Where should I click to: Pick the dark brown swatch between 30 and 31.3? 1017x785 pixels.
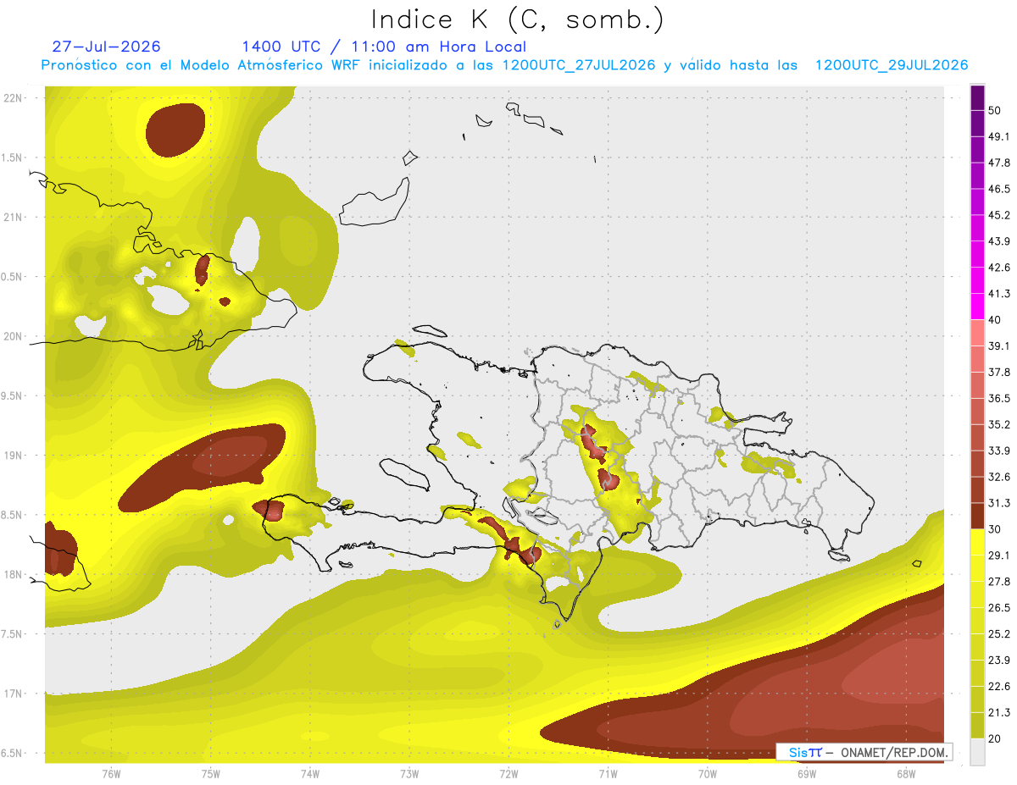977,516
